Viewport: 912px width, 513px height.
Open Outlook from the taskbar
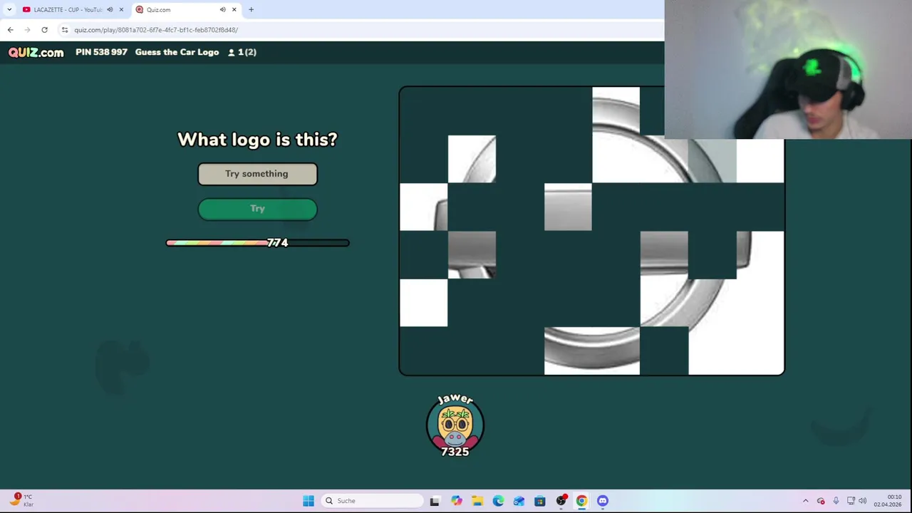[x=519, y=501]
